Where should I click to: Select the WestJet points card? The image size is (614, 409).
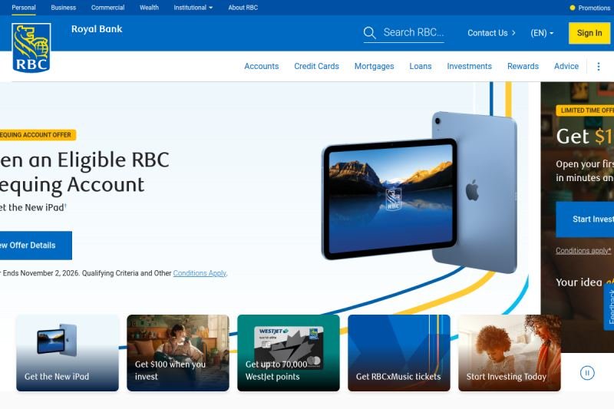point(289,353)
